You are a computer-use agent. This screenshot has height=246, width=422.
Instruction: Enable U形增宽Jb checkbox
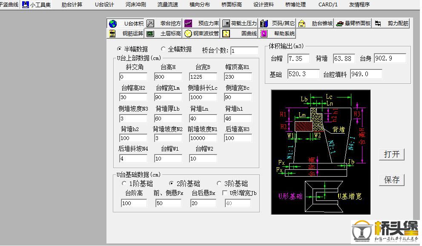(x=225, y=193)
